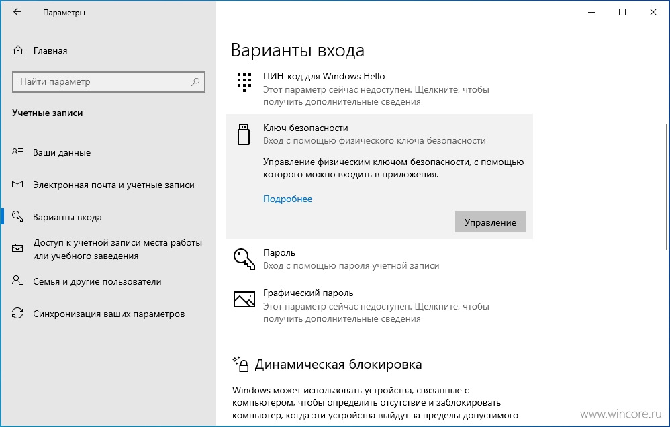
Task: Click the ПИН-код keypad icon
Action: 244,82
